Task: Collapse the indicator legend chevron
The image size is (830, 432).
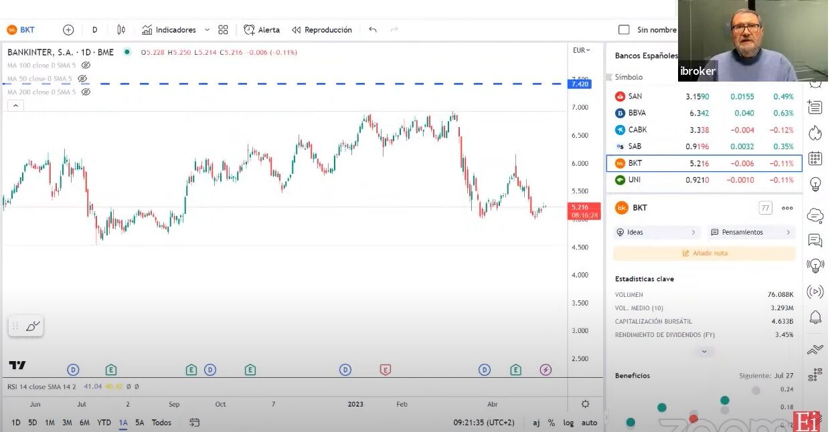Action: [15, 106]
